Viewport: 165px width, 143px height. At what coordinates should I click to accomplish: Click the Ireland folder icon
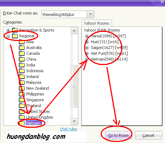click(x=22, y=77)
